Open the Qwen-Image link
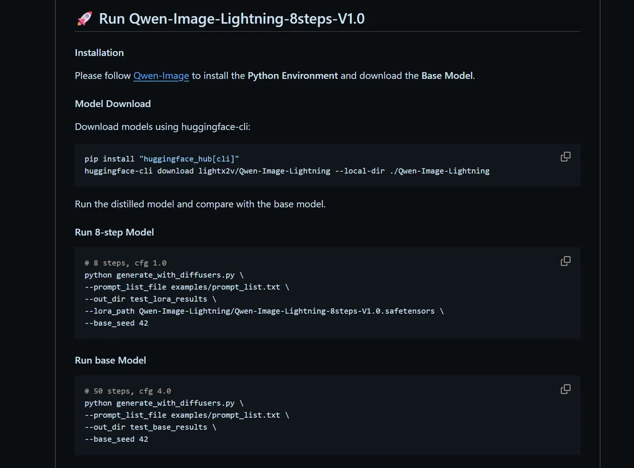The height and width of the screenshot is (468, 634). 161,76
